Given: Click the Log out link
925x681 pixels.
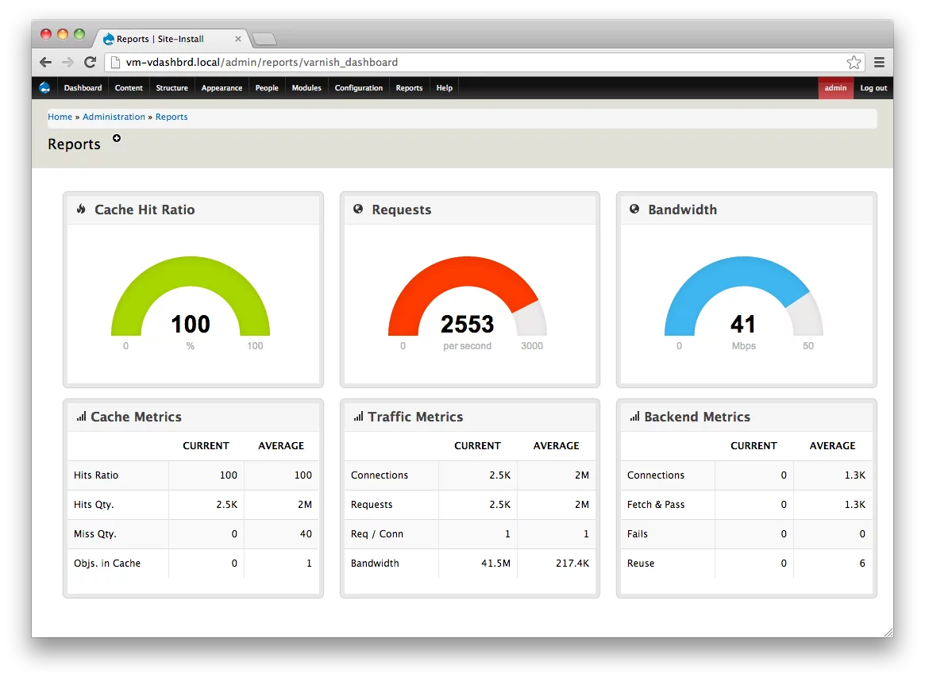Looking at the screenshot, I should click(x=873, y=88).
